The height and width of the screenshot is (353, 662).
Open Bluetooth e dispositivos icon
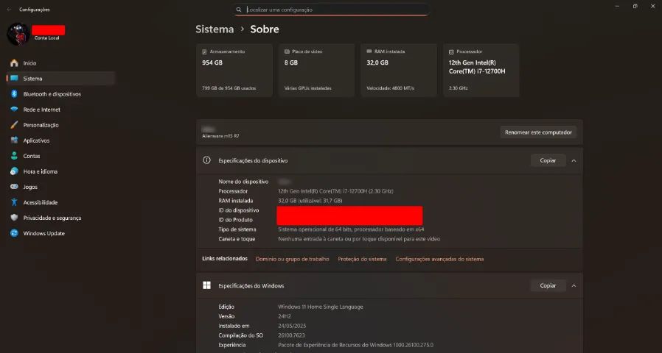tap(14, 94)
